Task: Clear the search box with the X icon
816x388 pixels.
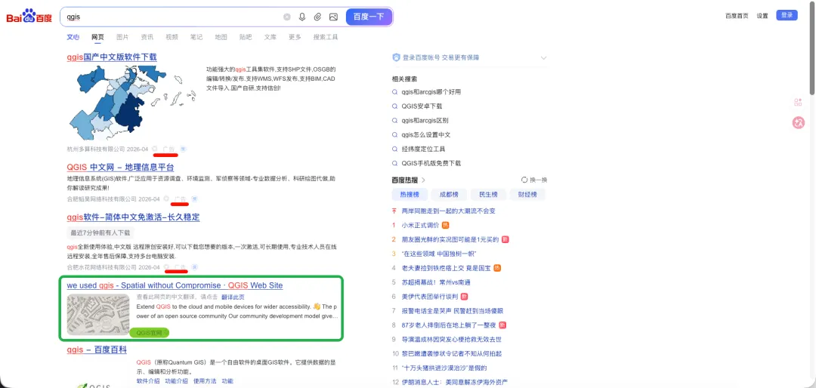Action: (287, 17)
